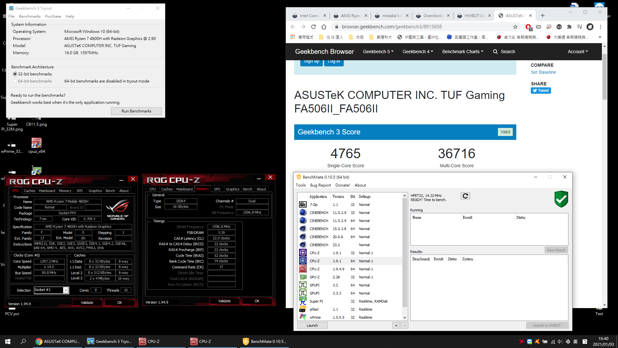Select the GPU-Z 2.28 benchmark icon
The image size is (618, 348).
pyautogui.click(x=303, y=277)
